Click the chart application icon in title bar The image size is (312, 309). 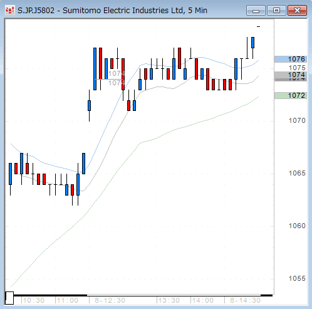[x=10, y=10]
